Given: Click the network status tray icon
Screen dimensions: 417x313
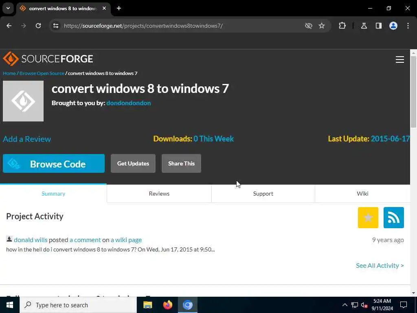Looking at the screenshot, I should click(x=355, y=305).
